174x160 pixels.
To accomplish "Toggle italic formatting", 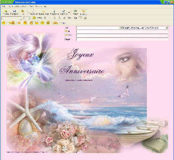I will pos(50,18).
